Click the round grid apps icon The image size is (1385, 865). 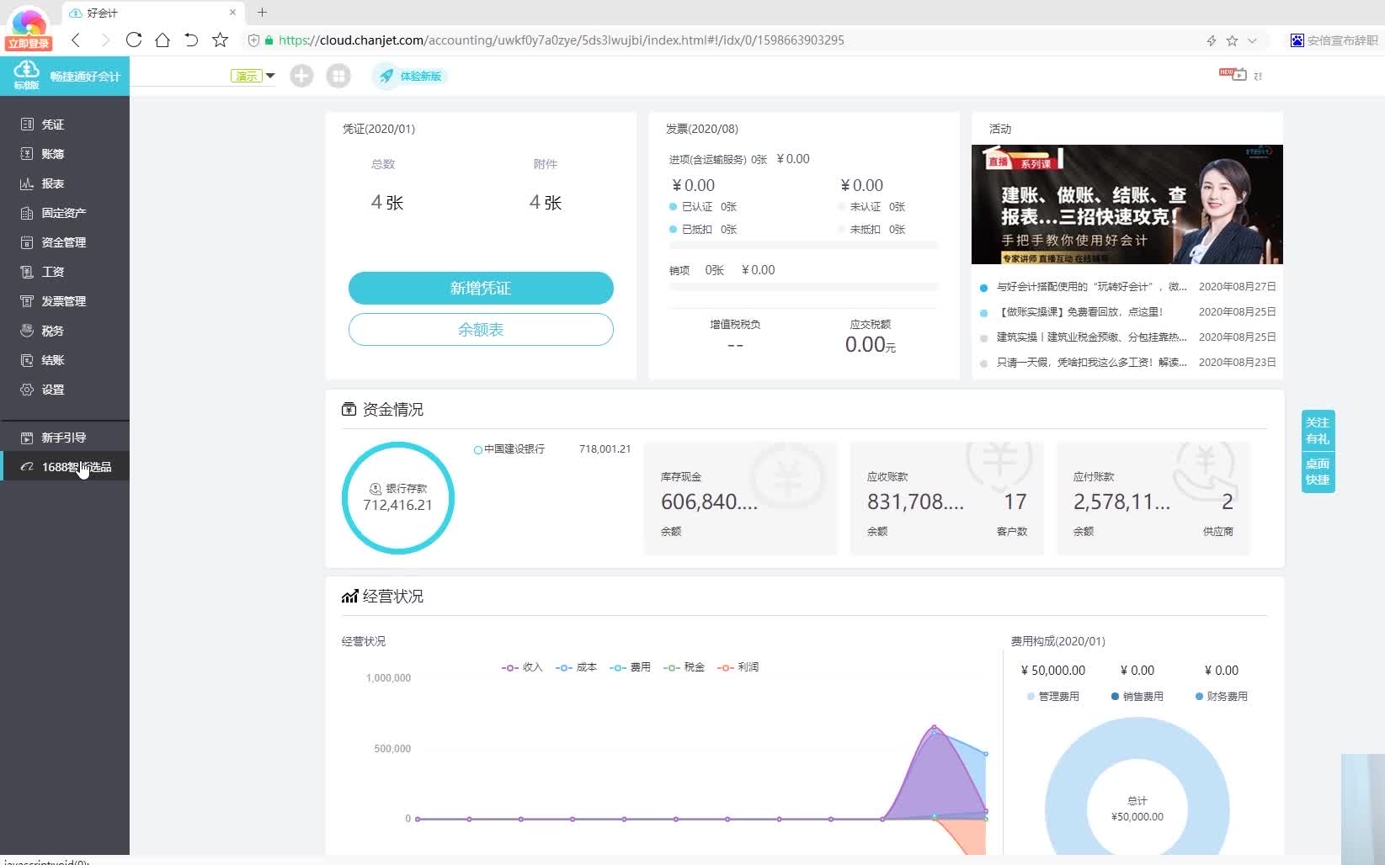tap(338, 76)
